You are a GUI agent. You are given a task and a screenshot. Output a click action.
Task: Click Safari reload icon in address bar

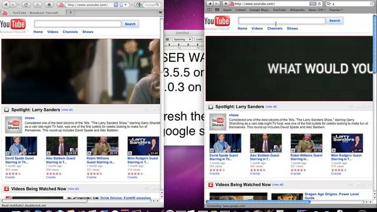(x=319, y=4)
